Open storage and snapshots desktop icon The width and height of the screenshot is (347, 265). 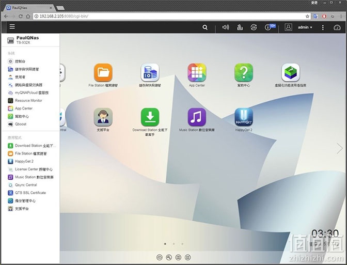pyautogui.click(x=150, y=73)
